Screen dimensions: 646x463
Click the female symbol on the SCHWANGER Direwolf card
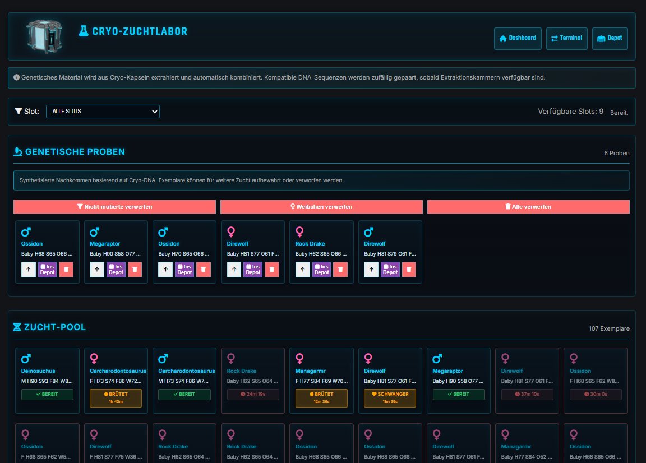[368, 358]
